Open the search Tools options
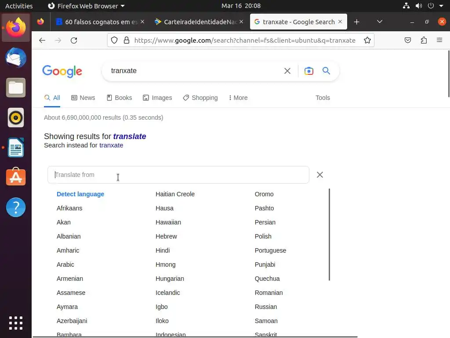This screenshot has width=450, height=338. (323, 98)
